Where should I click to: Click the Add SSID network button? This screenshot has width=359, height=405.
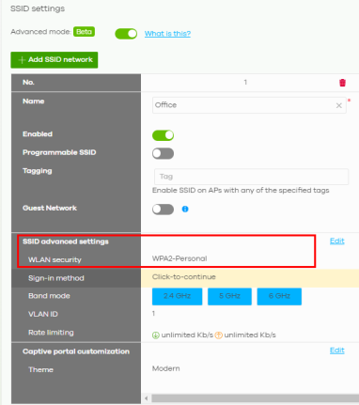55,60
